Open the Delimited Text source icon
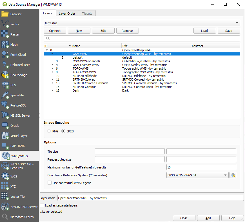The width and height of the screenshot is (245, 222). pyautogui.click(x=5, y=65)
